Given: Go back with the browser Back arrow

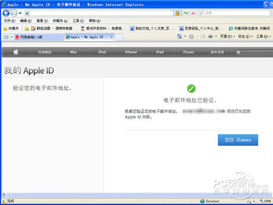Looking at the screenshot, I should pos(6,13).
